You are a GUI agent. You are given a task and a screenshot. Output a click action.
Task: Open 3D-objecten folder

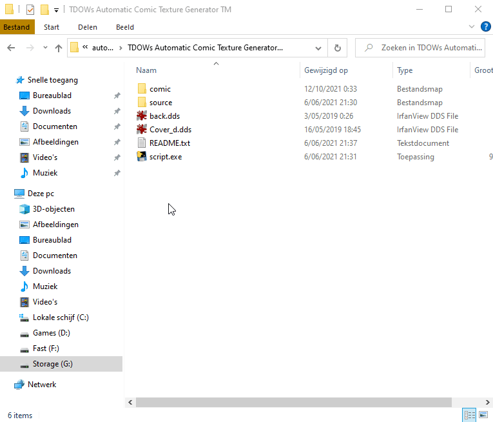click(53, 209)
